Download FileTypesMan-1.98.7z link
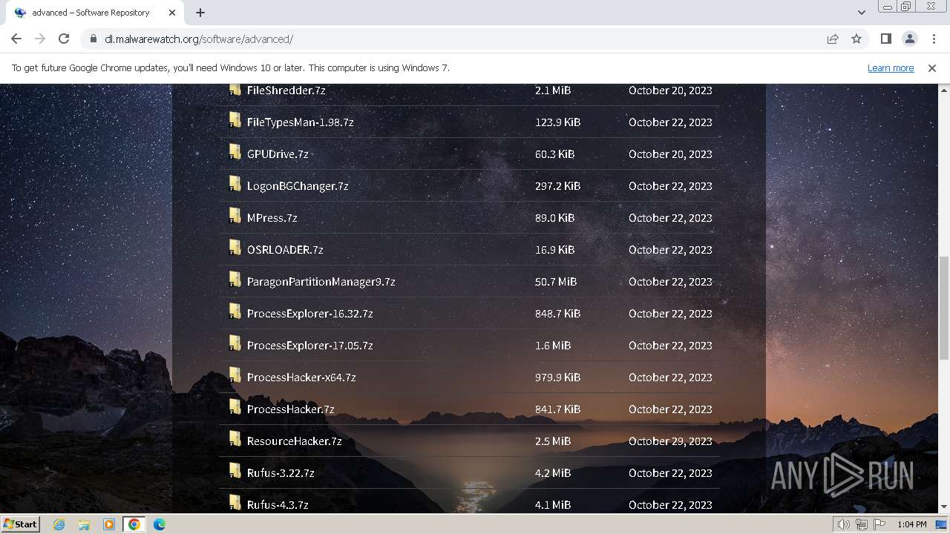This screenshot has height=534, width=950. [301, 122]
